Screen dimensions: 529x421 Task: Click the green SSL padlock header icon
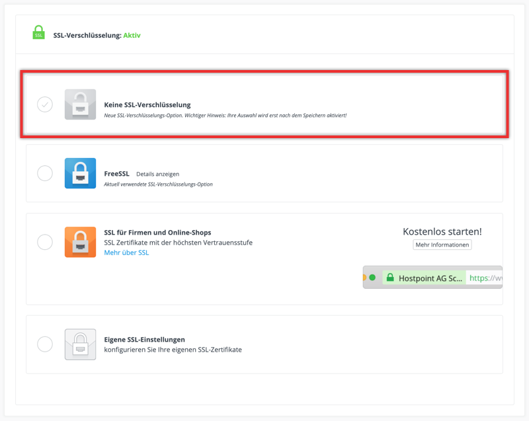tap(39, 32)
